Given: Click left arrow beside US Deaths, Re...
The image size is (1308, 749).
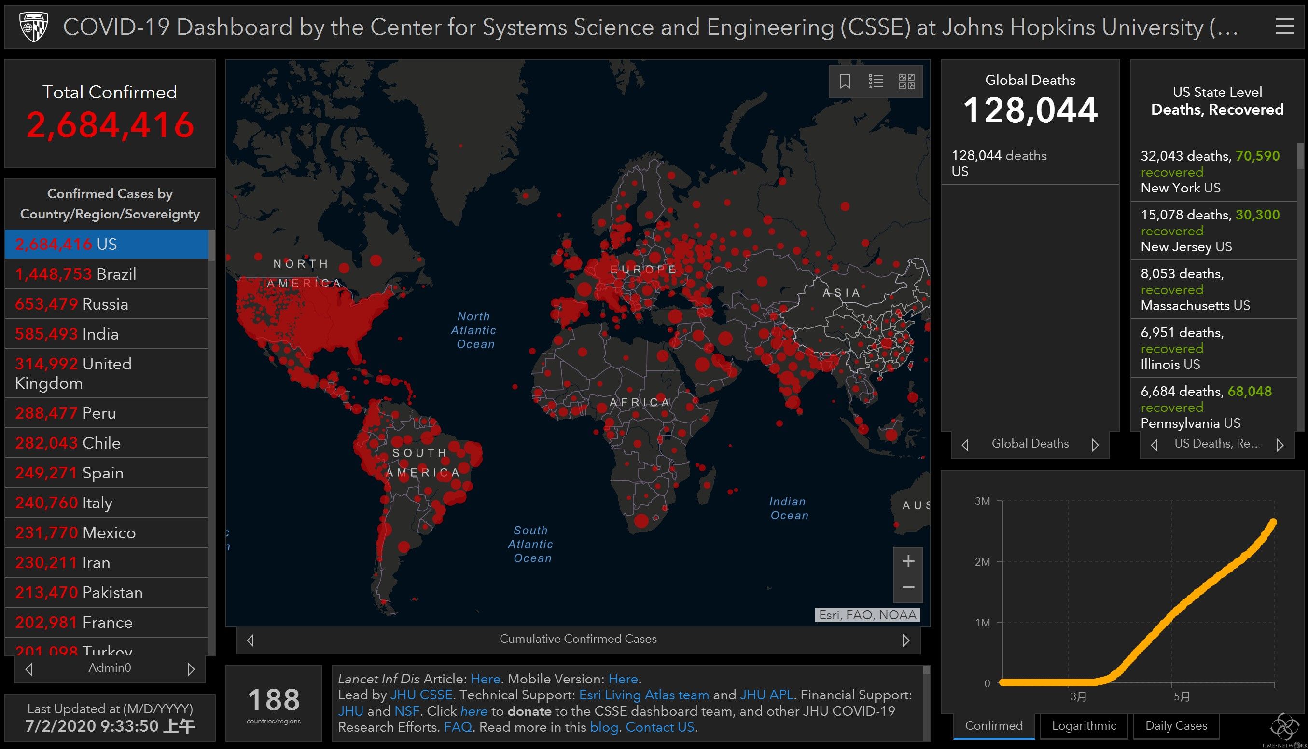Looking at the screenshot, I should pos(1155,445).
